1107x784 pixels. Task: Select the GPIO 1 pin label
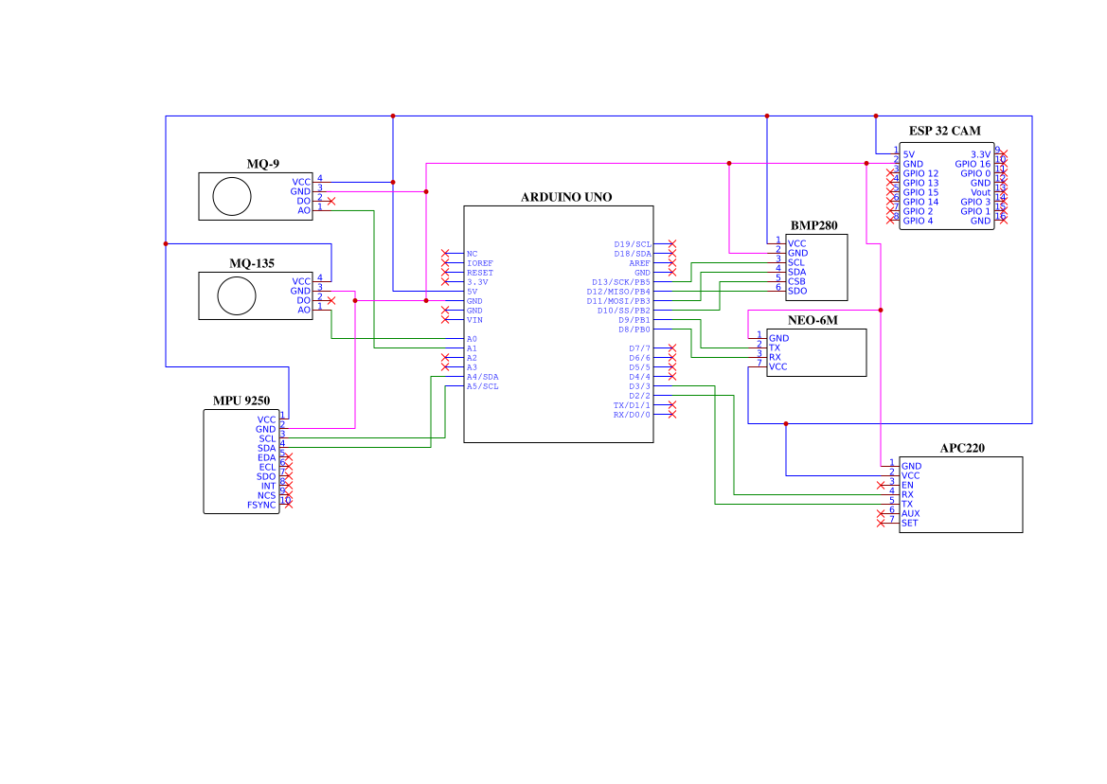(x=975, y=212)
